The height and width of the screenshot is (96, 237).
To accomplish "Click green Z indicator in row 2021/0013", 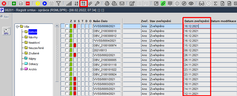I will [71, 50].
